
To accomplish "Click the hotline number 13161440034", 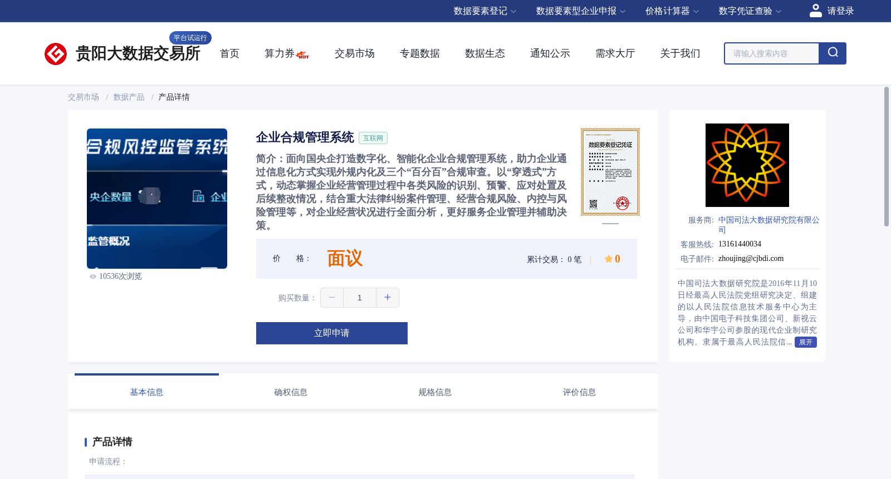I will (740, 244).
